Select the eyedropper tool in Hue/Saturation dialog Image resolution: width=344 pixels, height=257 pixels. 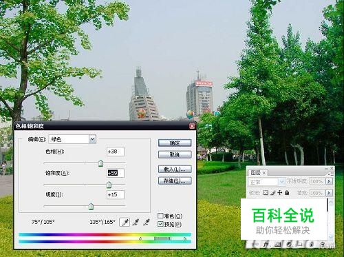tap(125, 222)
